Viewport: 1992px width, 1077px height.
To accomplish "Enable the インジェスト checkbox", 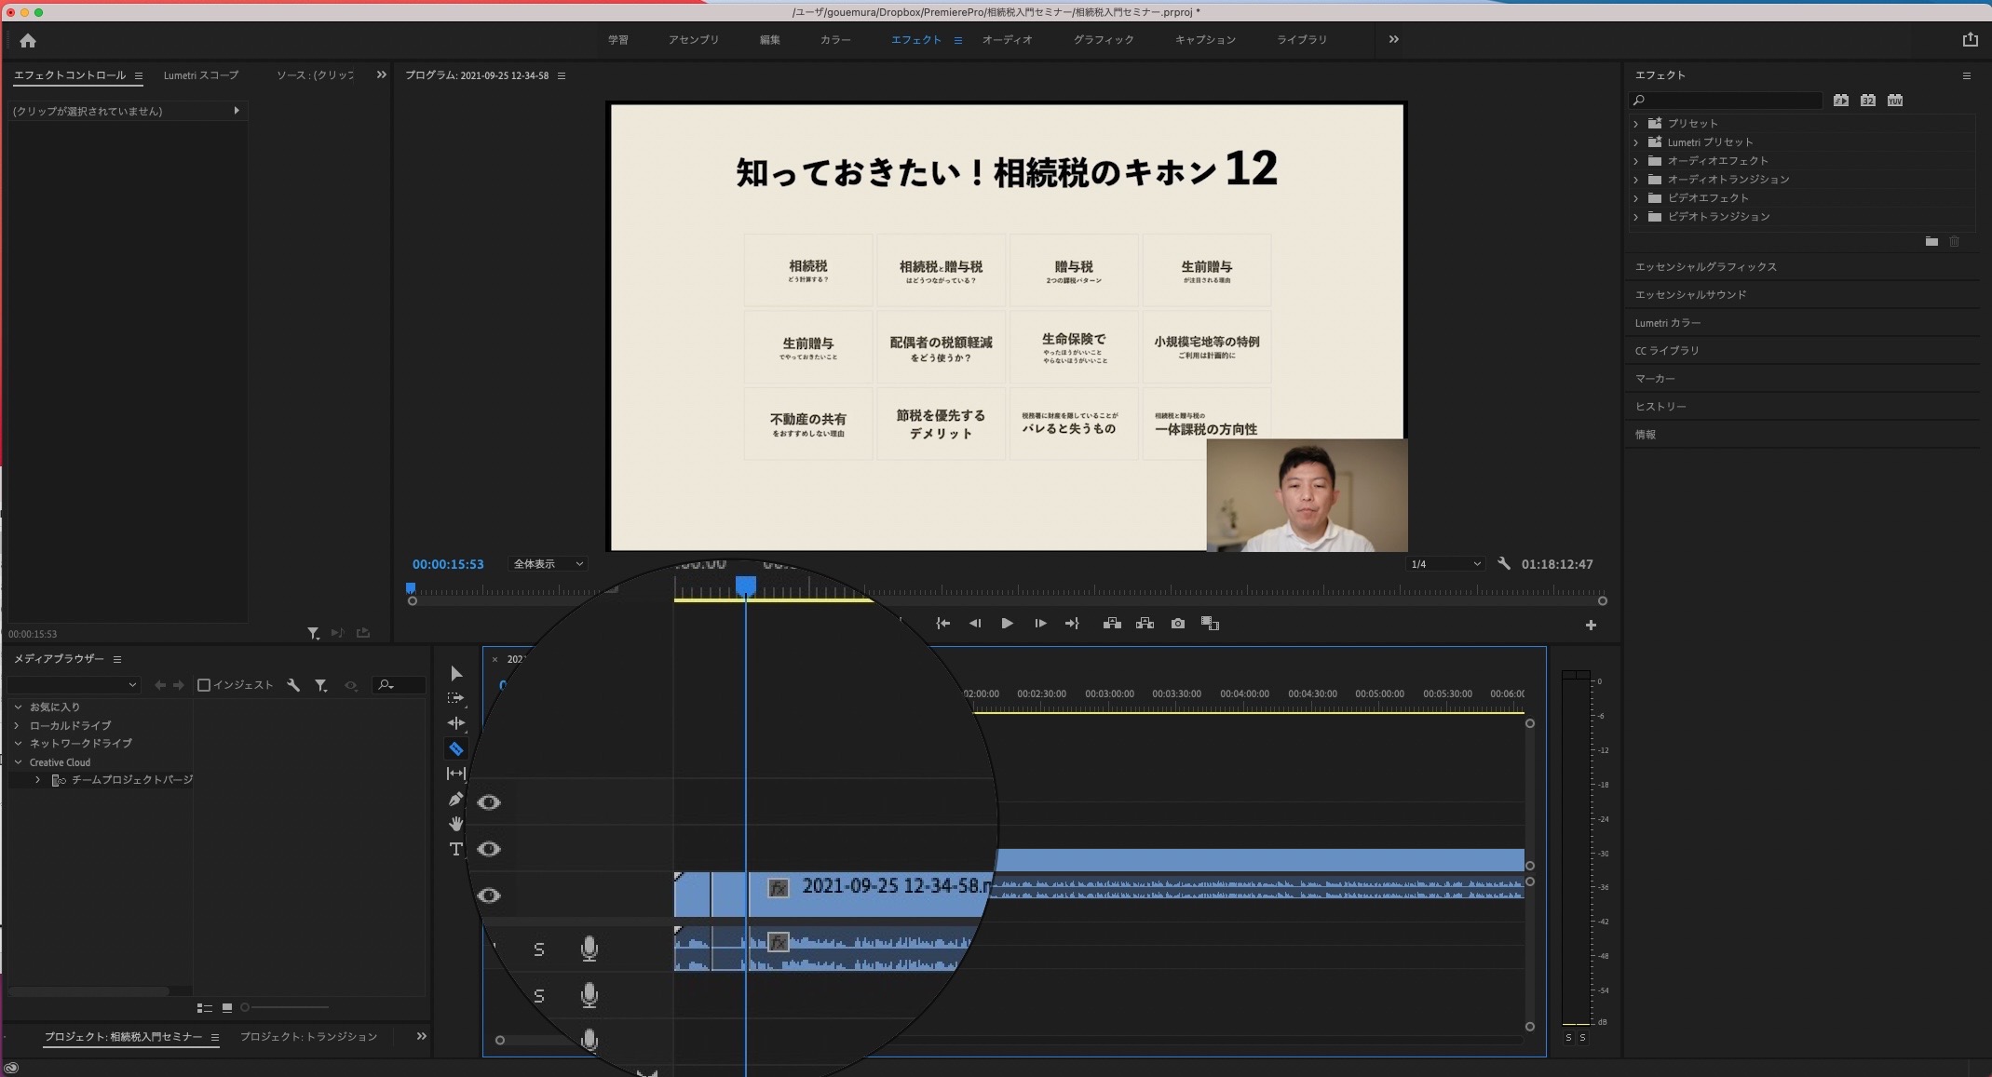I will [x=204, y=685].
